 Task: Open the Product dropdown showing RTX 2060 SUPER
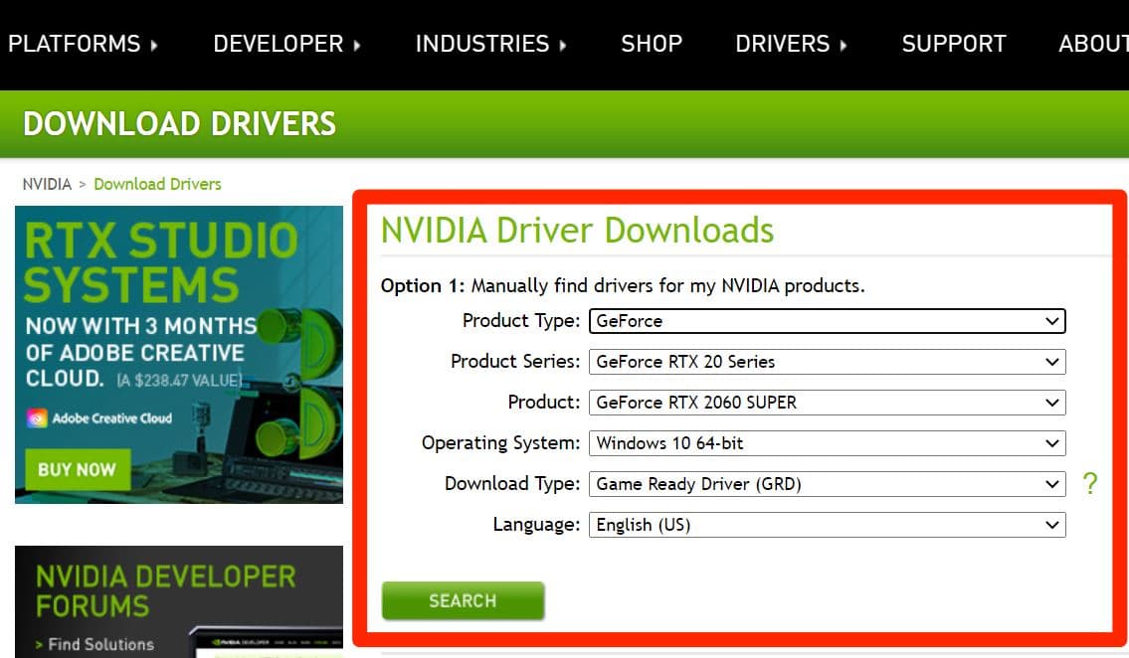(x=827, y=403)
